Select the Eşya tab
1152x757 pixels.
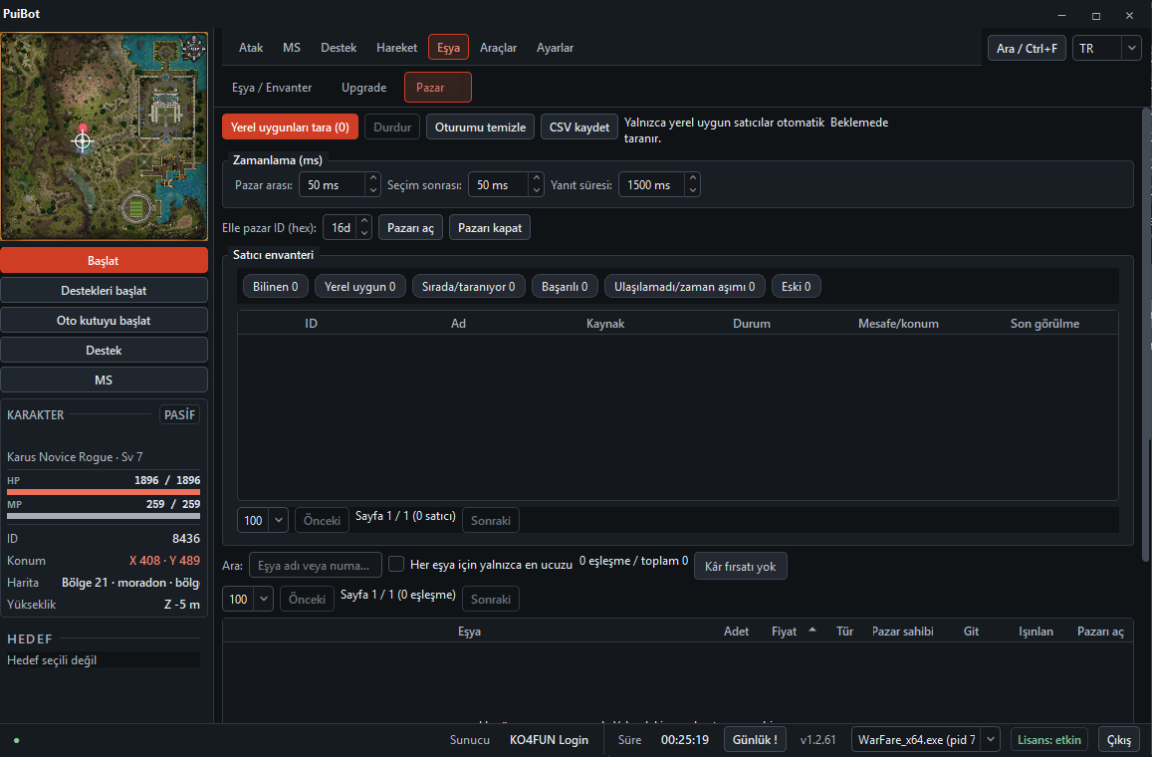[x=448, y=48]
